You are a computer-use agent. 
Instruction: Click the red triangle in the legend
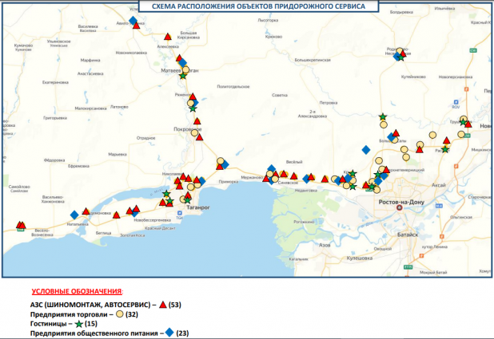(x=162, y=305)
